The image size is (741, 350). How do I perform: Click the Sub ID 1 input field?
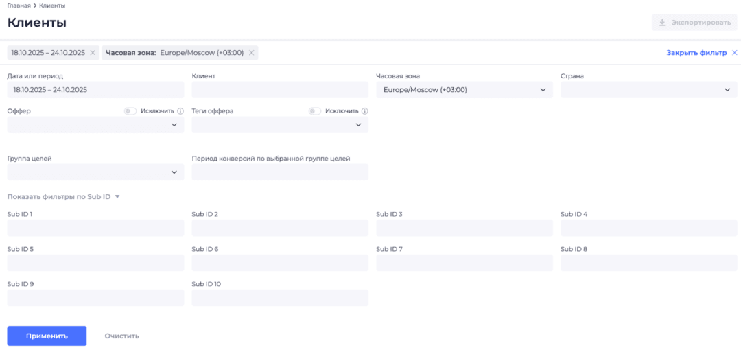click(95, 228)
